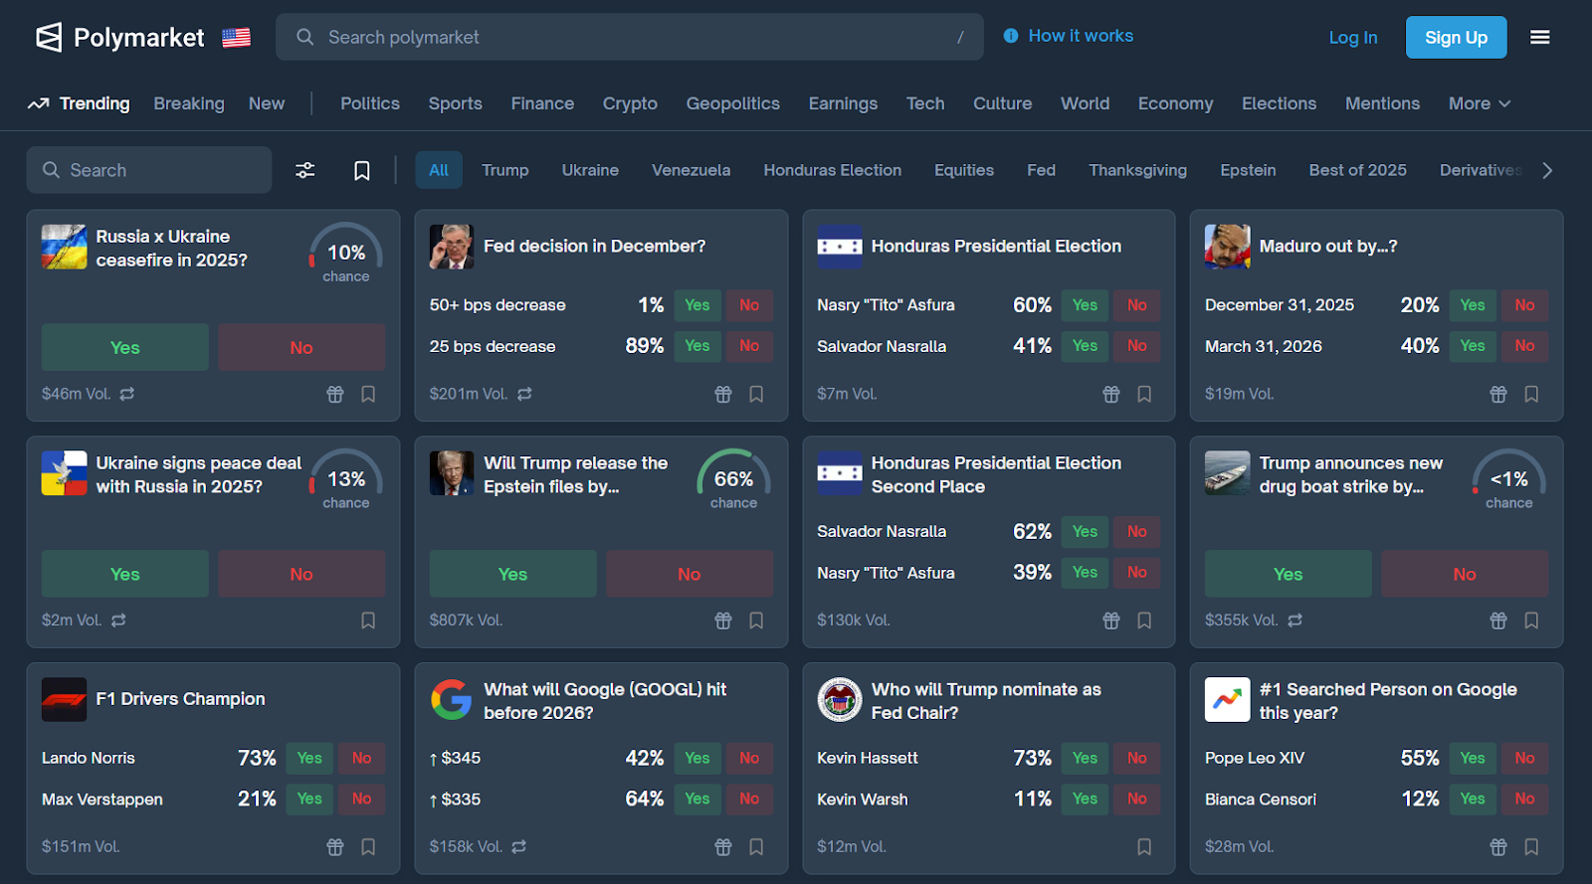Select the Trending tab
This screenshot has width=1592, height=884.
click(x=79, y=103)
